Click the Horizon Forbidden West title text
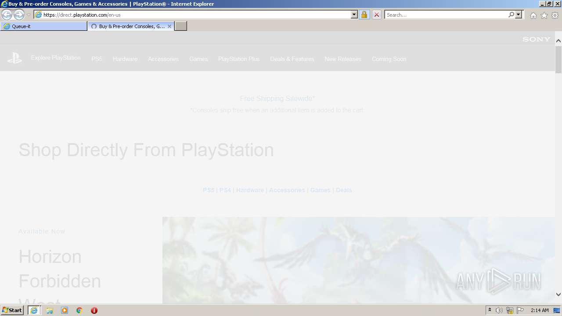The image size is (562, 316). point(60,275)
